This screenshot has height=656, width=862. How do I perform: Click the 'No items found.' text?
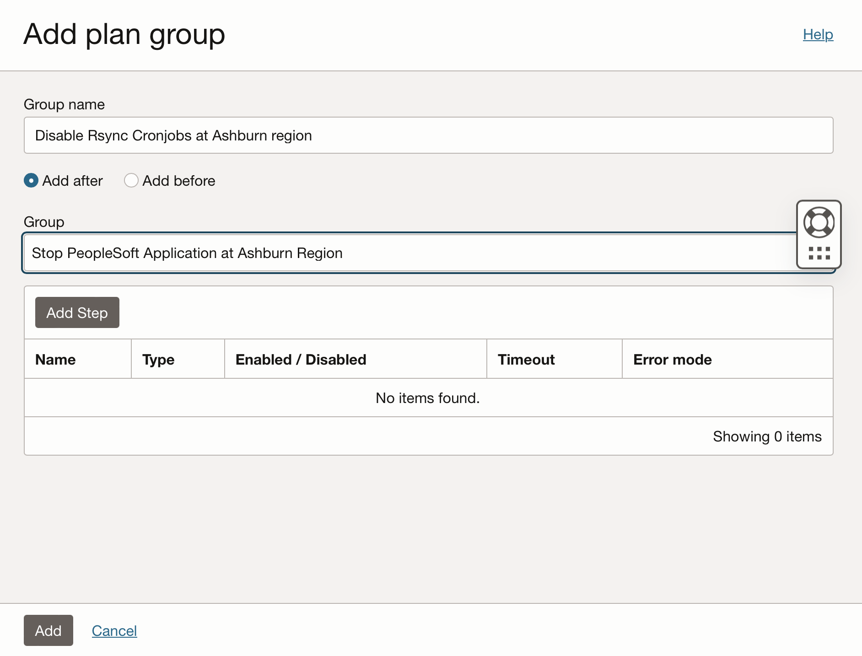click(x=428, y=398)
